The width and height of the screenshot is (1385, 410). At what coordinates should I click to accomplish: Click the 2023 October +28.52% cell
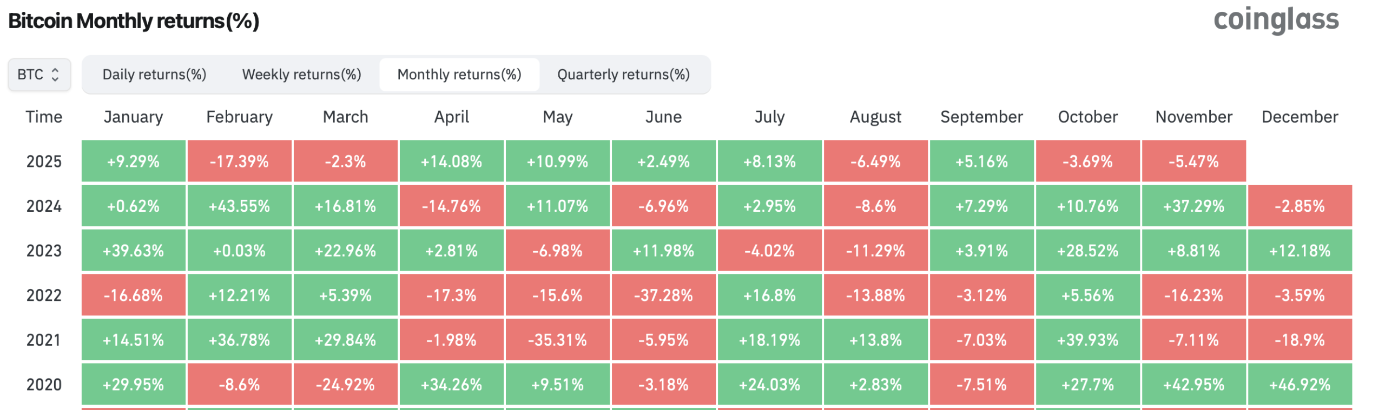[x=1087, y=251]
